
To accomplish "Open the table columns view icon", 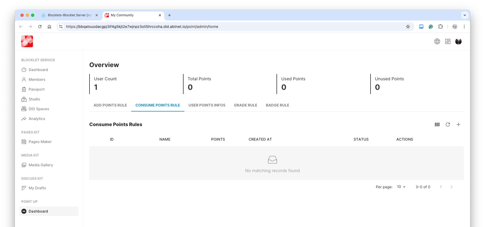I will click(x=437, y=125).
